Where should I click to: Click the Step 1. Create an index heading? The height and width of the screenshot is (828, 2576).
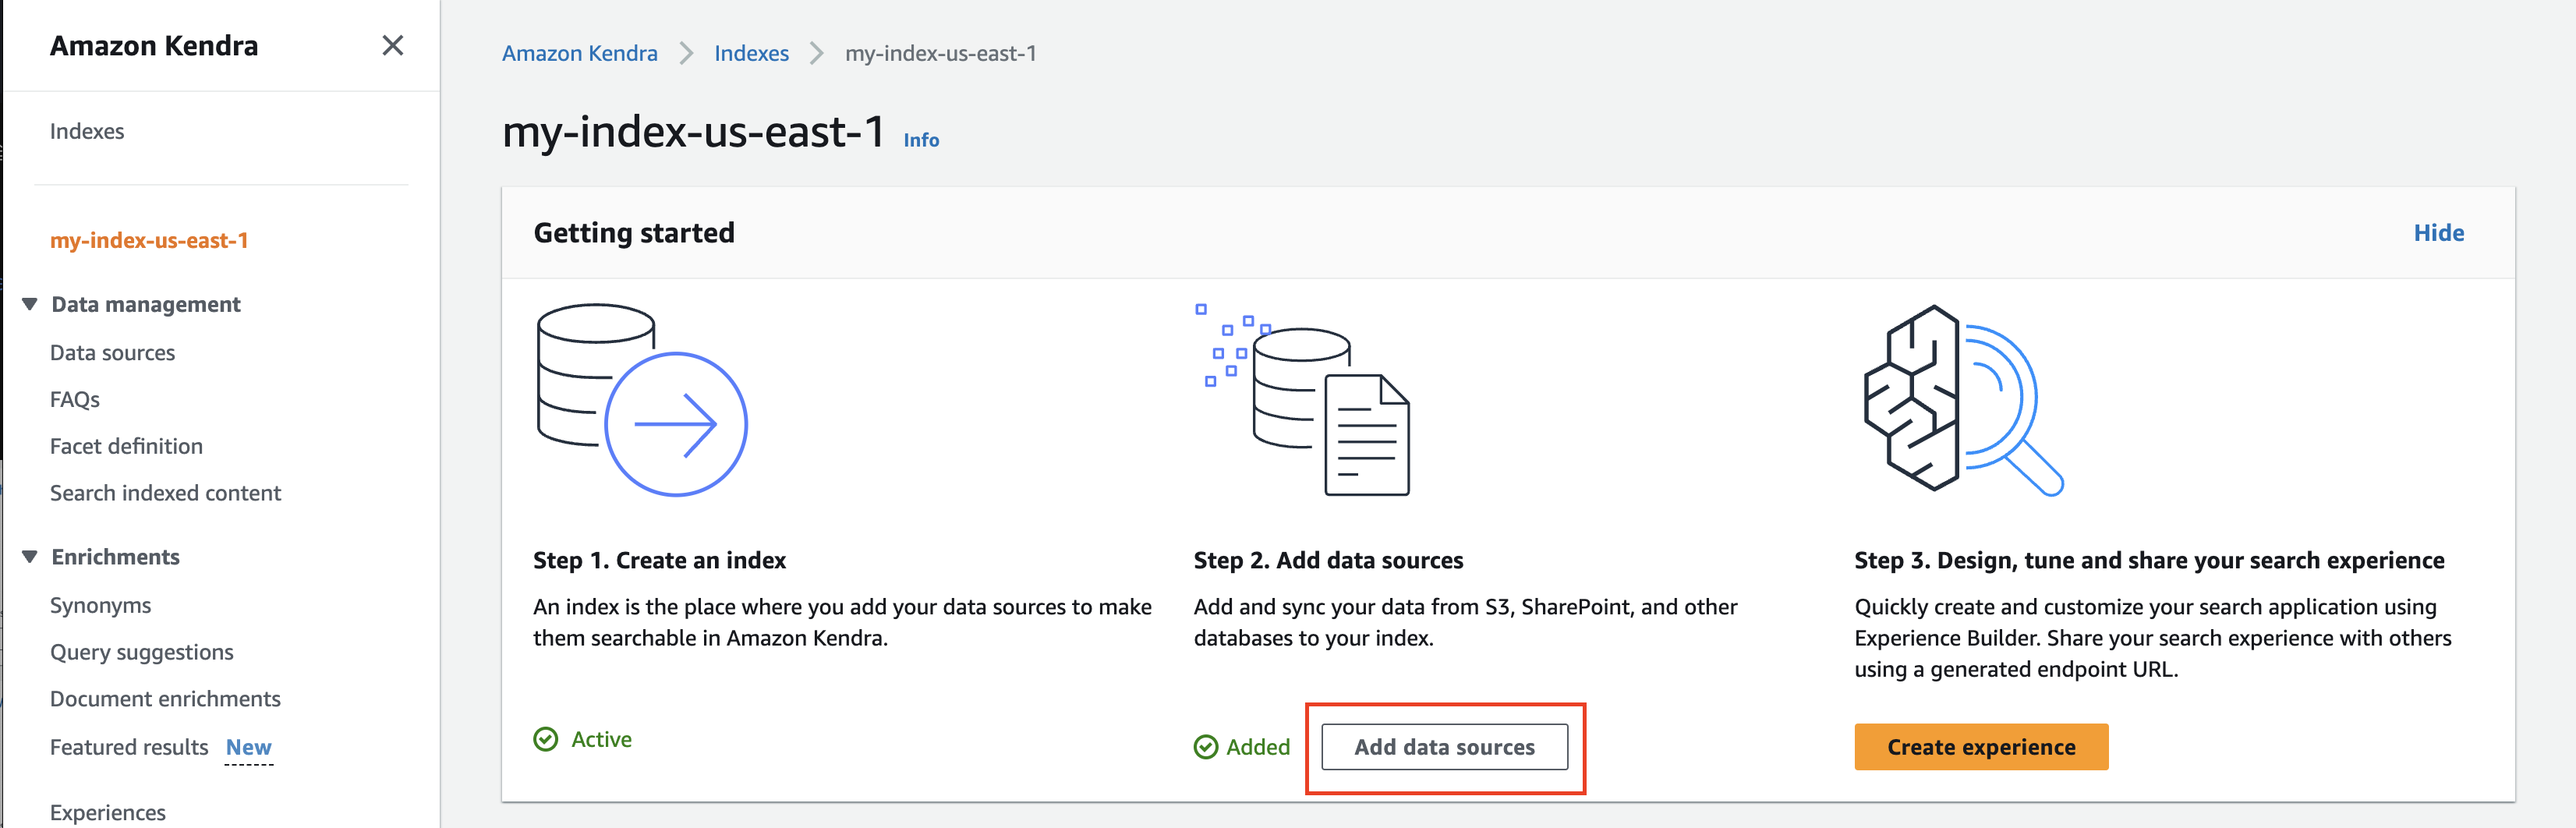click(660, 560)
